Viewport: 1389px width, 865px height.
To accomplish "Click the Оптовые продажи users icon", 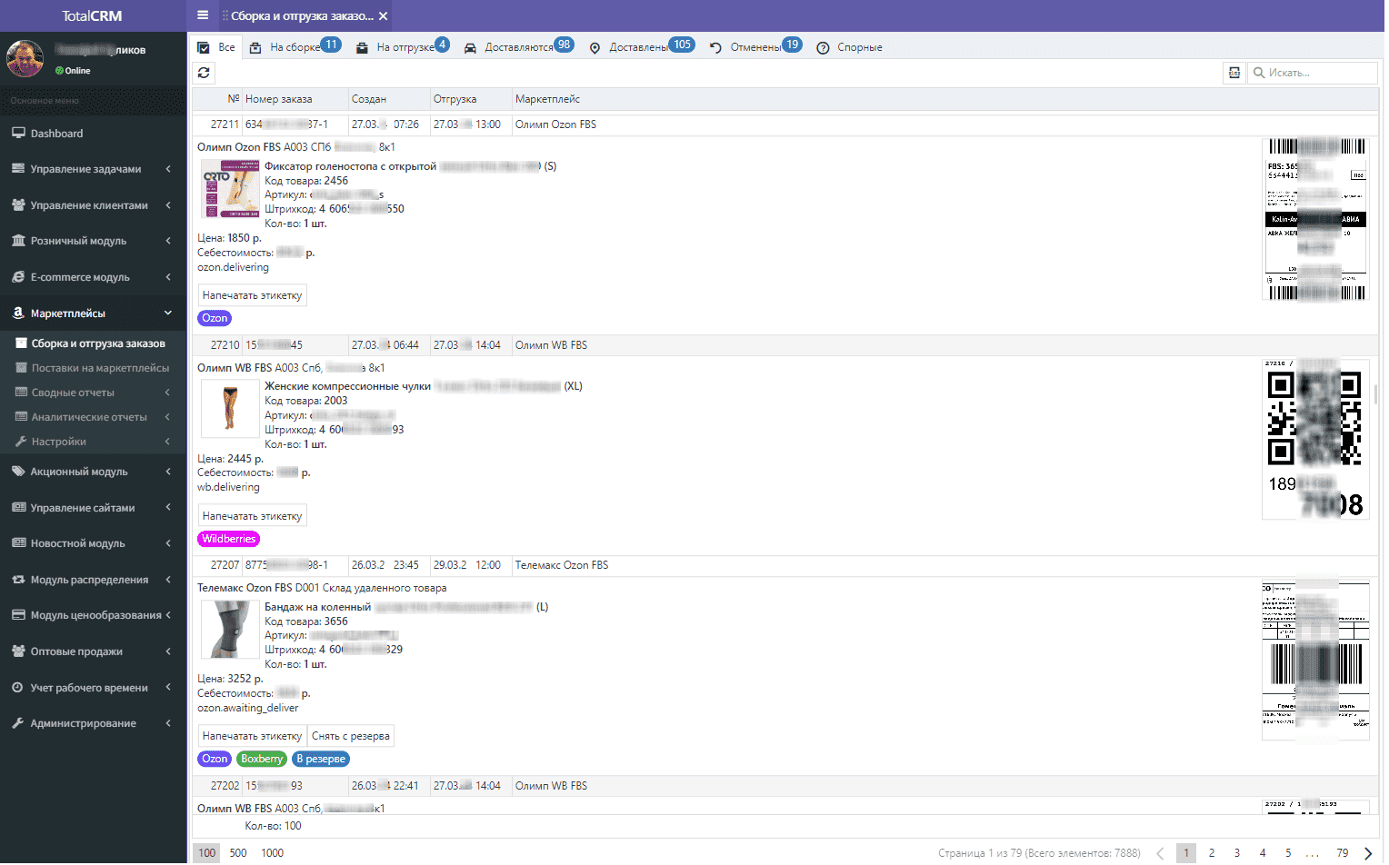I will pyautogui.click(x=18, y=651).
